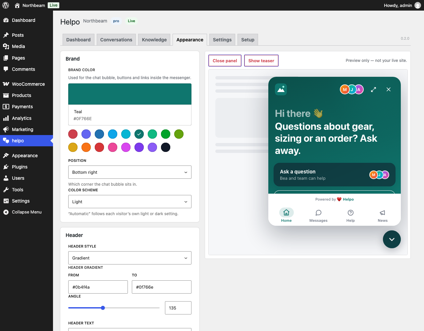Image resolution: width=424 pixels, height=331 pixels.
Task: Click the Ask a question card
Action: pyautogui.click(x=335, y=175)
